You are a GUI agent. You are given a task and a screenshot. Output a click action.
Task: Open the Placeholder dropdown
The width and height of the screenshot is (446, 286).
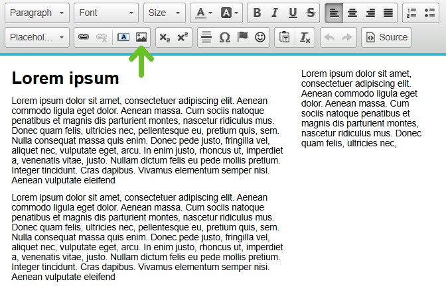[37, 38]
